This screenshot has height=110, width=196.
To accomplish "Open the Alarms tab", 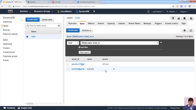I will point(101,24).
